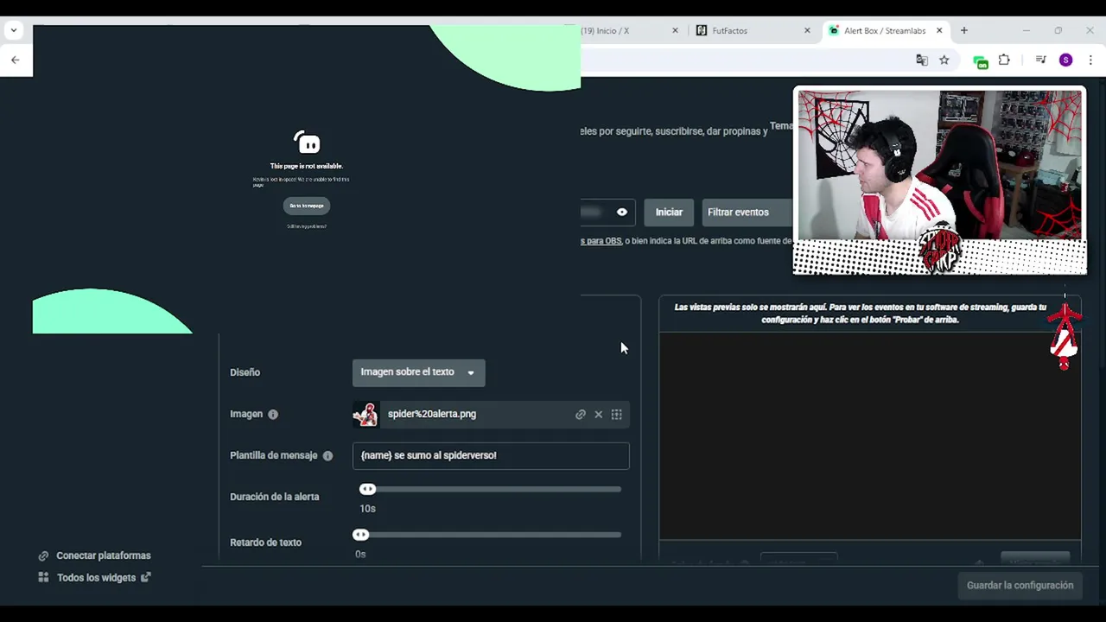1106x622 pixels.
Task: Click the Todos los widgets grid icon
Action: pyautogui.click(x=43, y=577)
